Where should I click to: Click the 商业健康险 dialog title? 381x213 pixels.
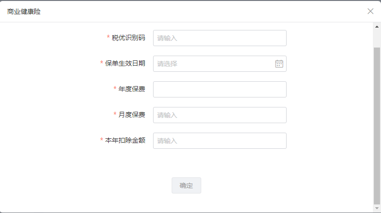coord(24,11)
